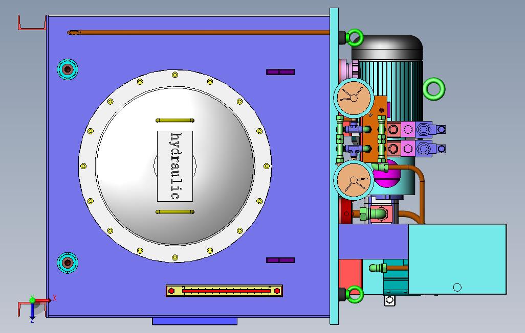The height and width of the screenshot is (333, 525).
Task: Select the "hydraulic" label on the tank lid
Action: coord(175,166)
